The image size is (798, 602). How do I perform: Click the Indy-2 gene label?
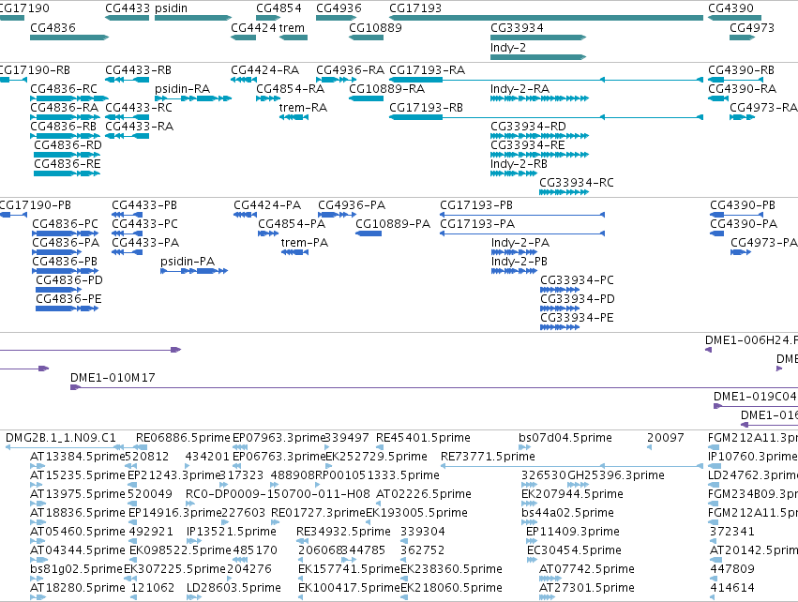click(508, 47)
